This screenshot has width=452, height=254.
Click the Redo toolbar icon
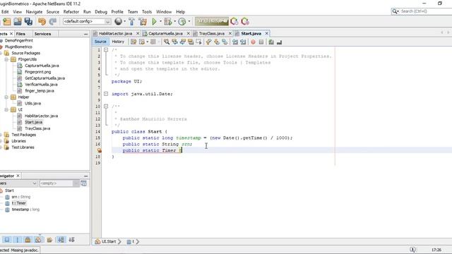52,22
